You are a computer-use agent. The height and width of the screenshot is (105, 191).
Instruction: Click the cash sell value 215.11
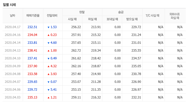click(96, 43)
